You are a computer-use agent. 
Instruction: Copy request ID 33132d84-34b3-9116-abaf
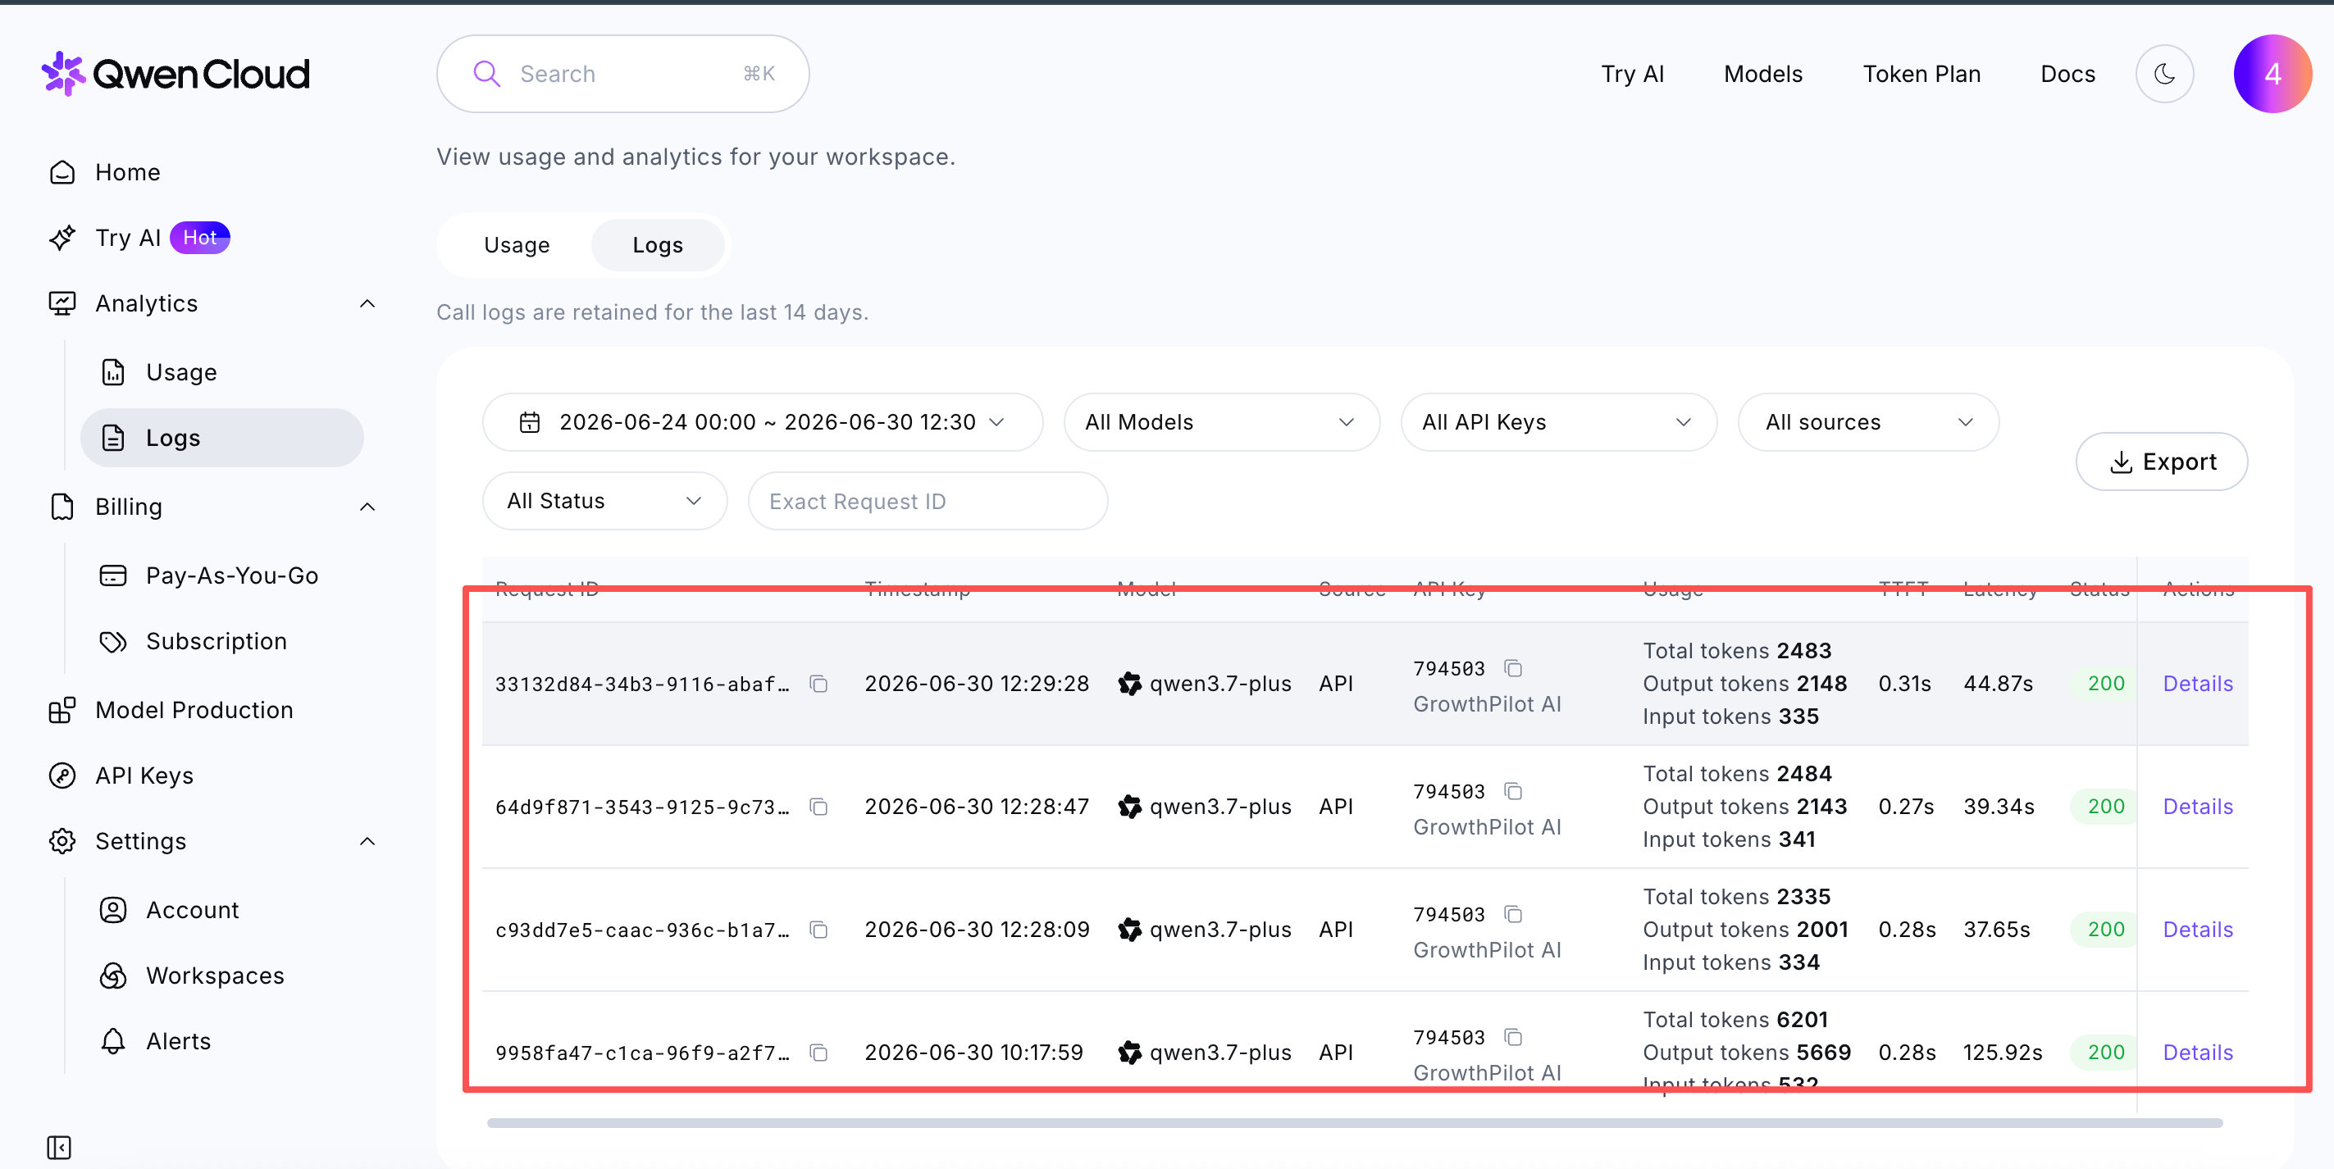[819, 684]
